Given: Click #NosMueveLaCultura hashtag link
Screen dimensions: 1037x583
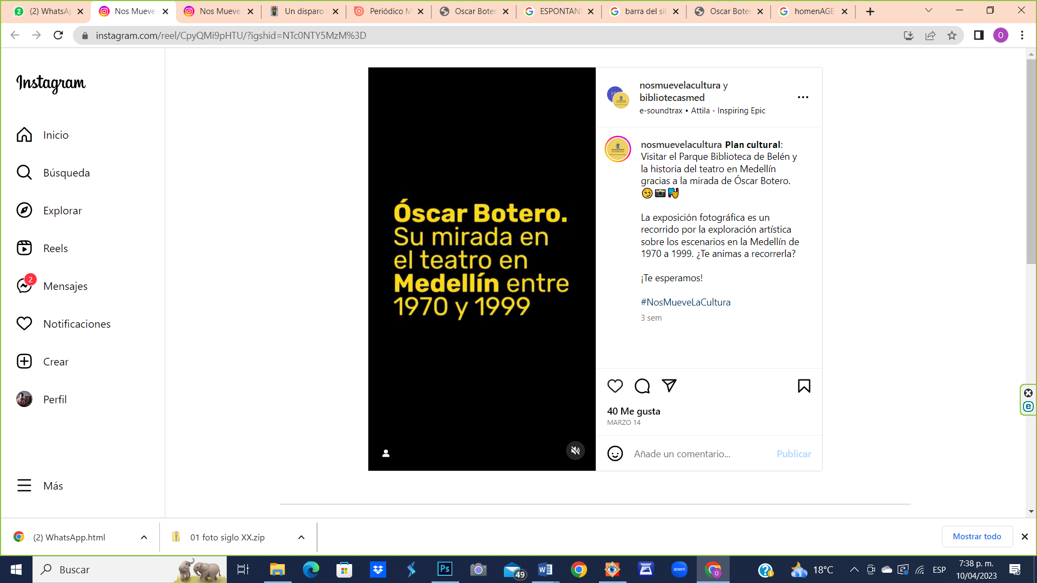Looking at the screenshot, I should point(685,302).
